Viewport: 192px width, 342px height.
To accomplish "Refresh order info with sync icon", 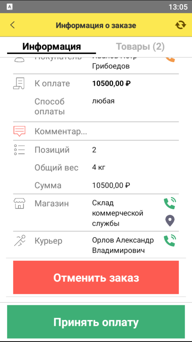I will [x=181, y=25].
